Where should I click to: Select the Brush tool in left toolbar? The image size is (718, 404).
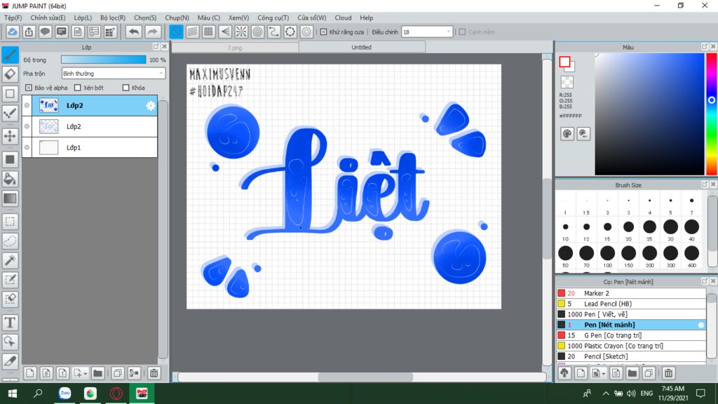10,55
